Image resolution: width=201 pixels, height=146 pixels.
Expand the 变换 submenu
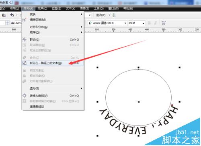point(53,14)
